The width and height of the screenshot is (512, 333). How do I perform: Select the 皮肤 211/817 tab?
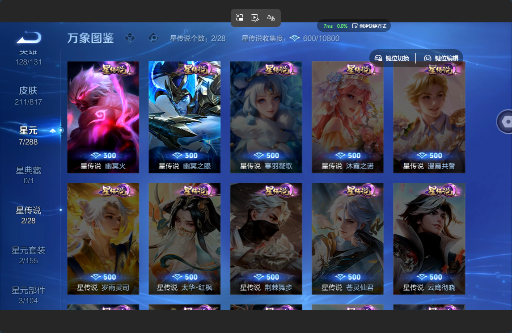click(x=29, y=96)
